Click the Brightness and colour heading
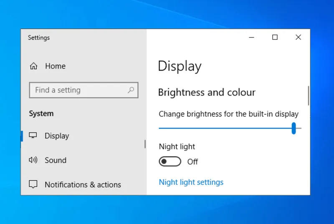The width and height of the screenshot is (334, 224). pyautogui.click(x=207, y=92)
